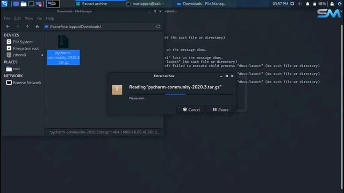This screenshot has width=344, height=193.
Task: Click the 03:57 PM panel clock
Action: tap(280, 4)
